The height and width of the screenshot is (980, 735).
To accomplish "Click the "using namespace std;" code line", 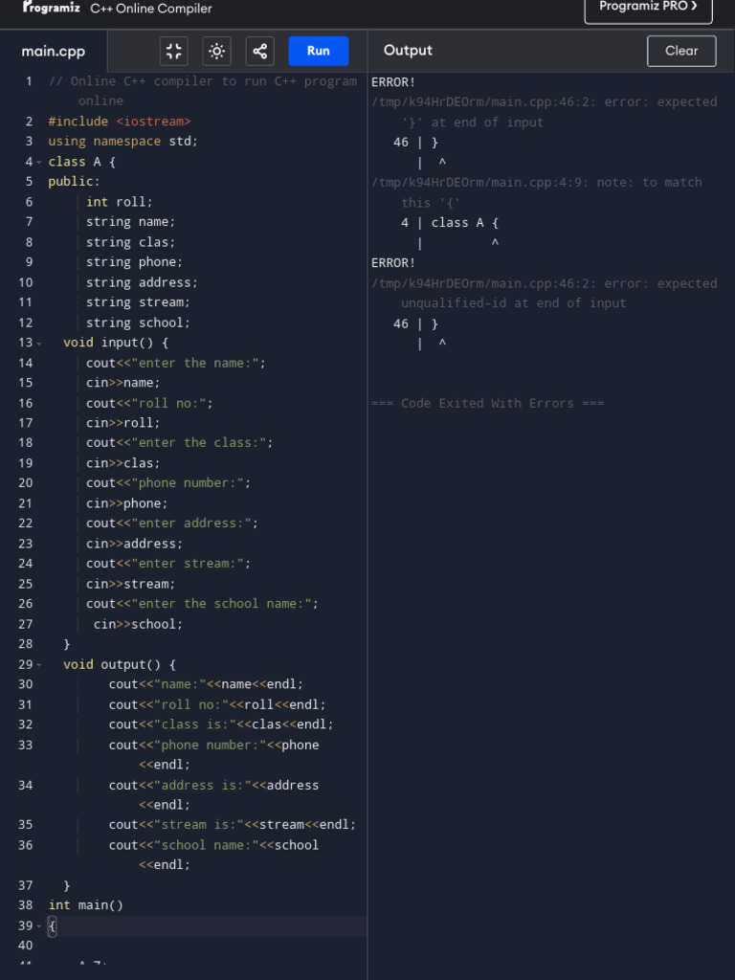I will pos(122,142).
